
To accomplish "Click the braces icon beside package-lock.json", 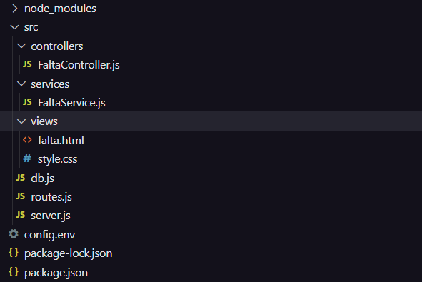I will [14, 253].
